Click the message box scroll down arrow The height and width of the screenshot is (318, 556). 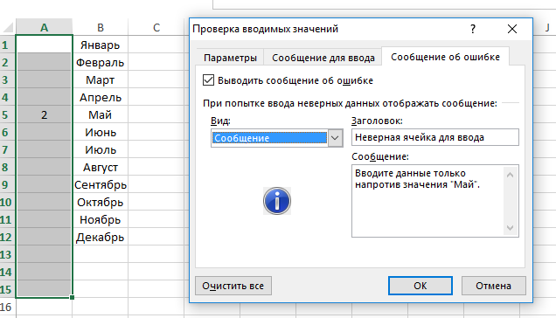511,228
